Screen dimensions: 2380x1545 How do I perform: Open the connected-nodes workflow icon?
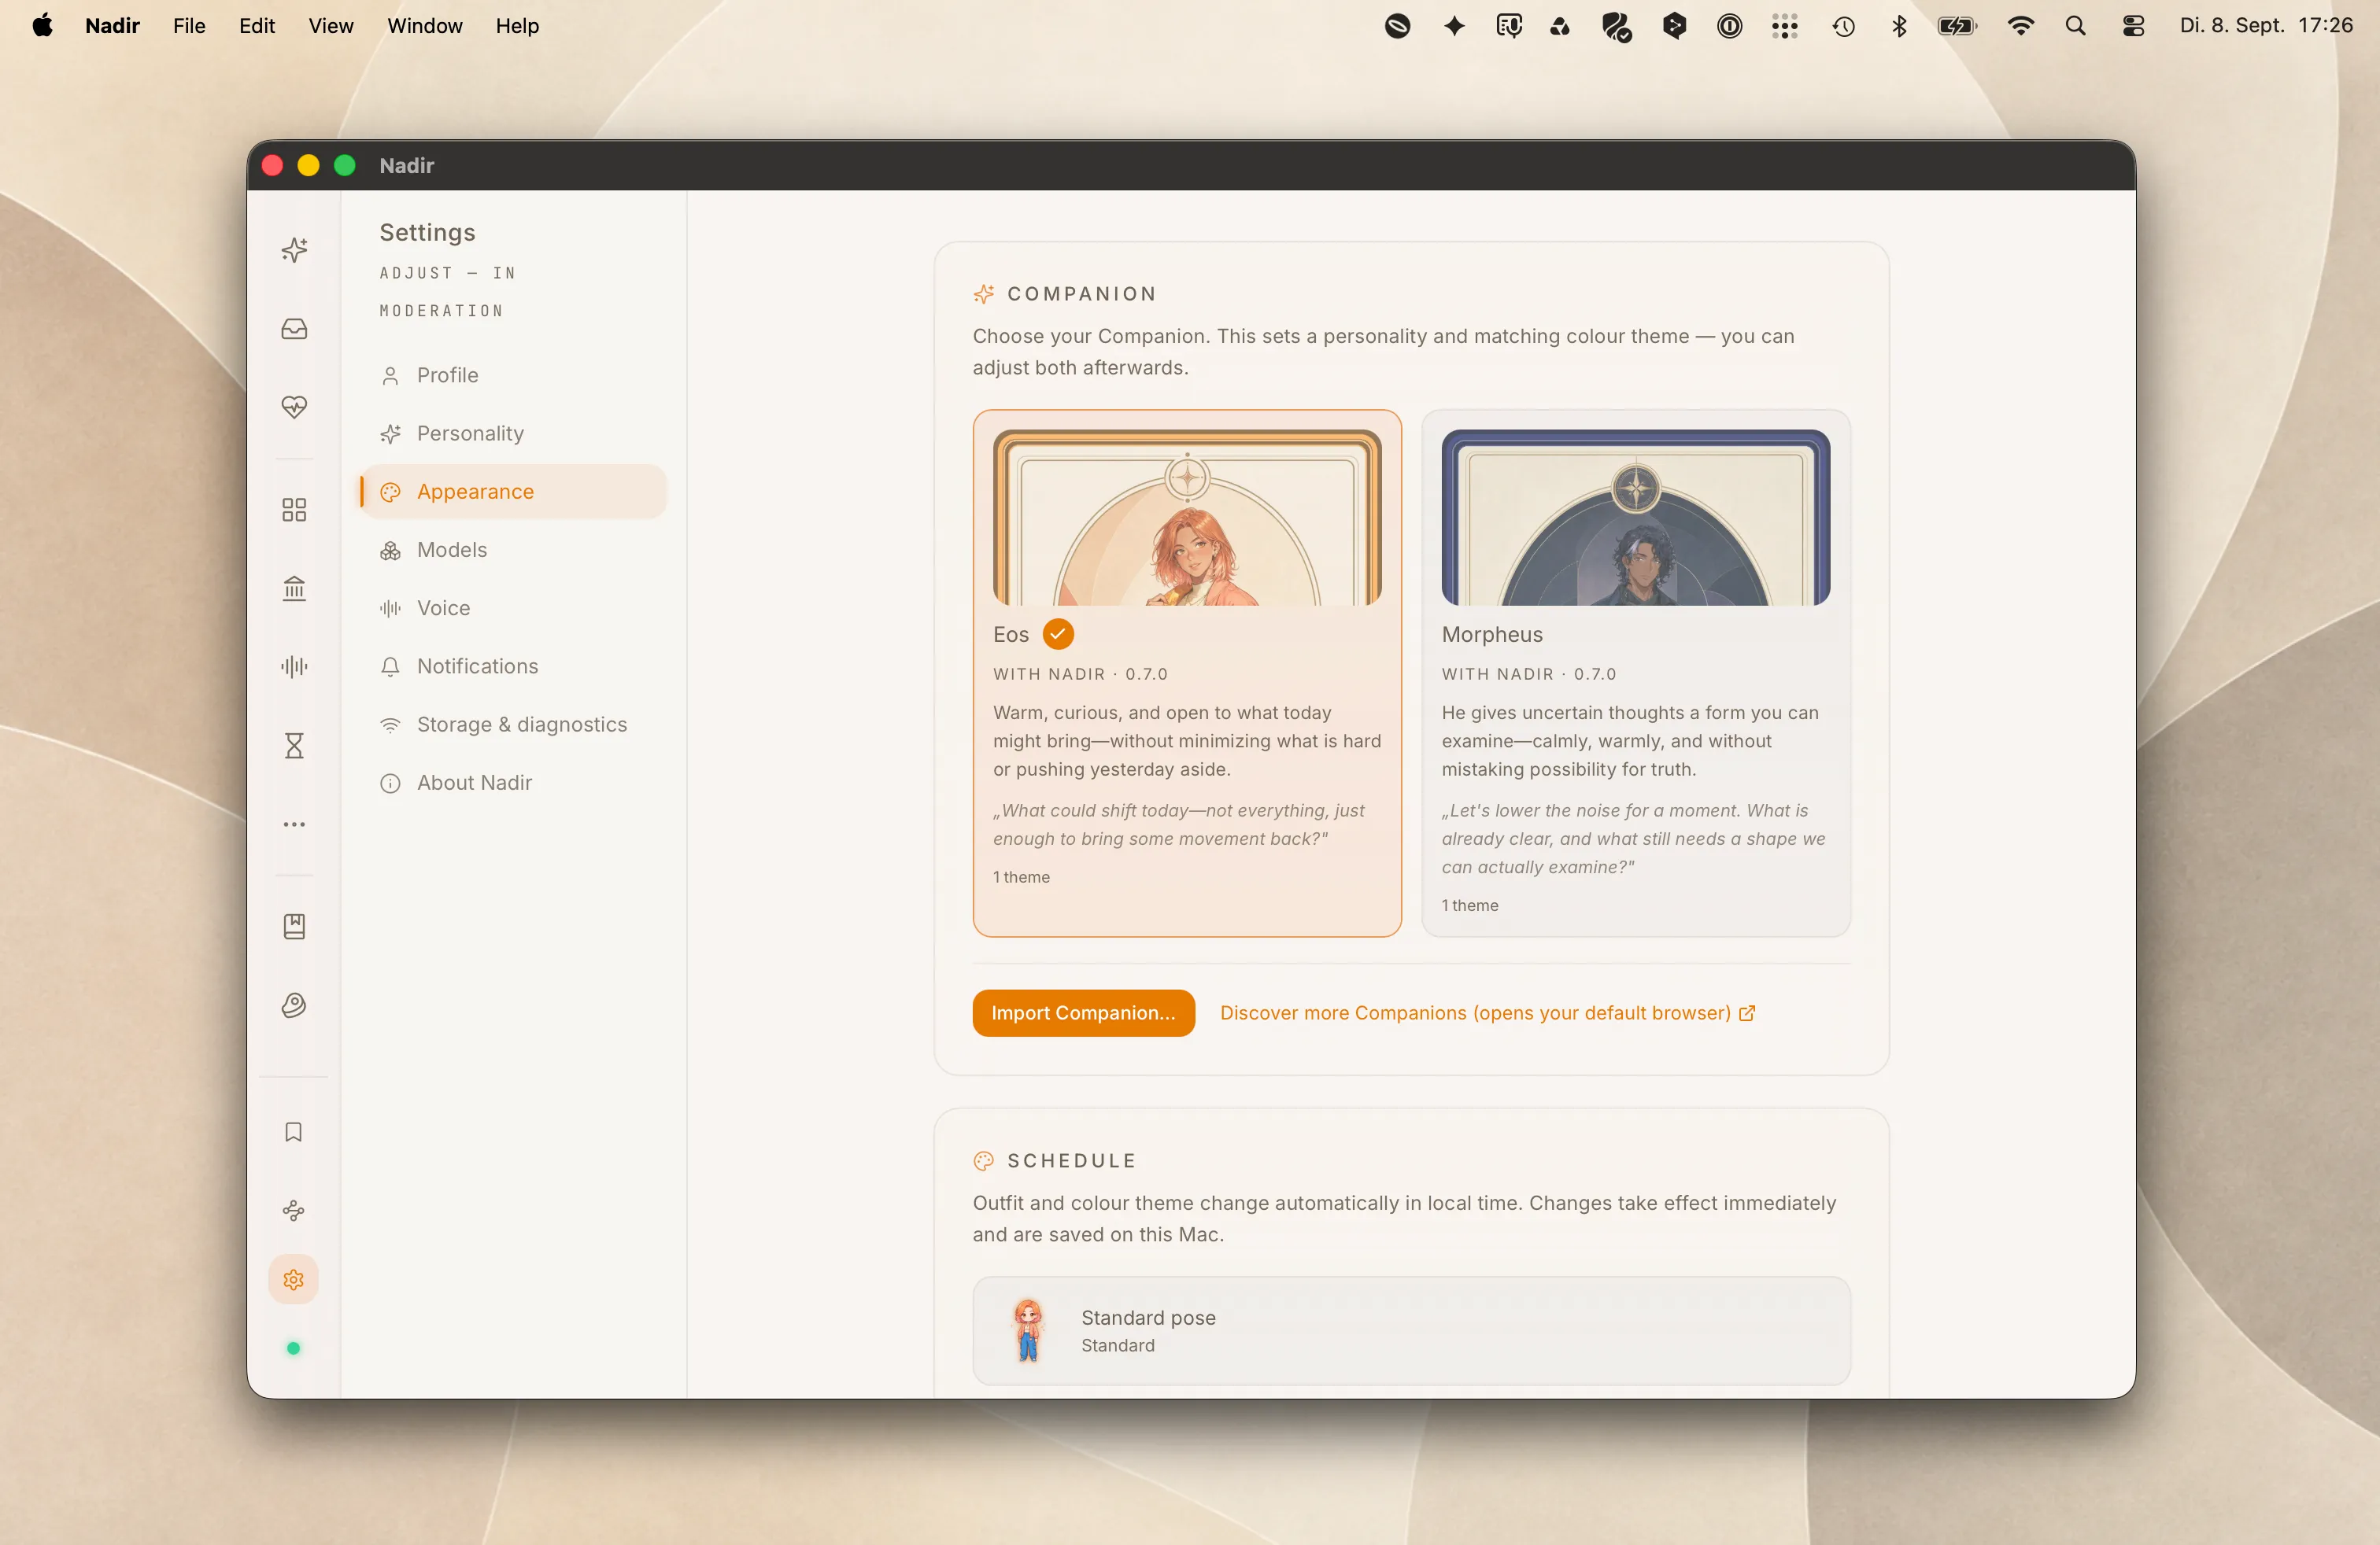294,1210
